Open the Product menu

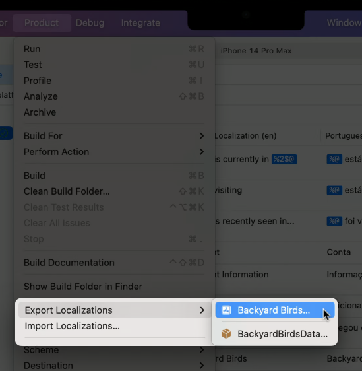point(42,22)
